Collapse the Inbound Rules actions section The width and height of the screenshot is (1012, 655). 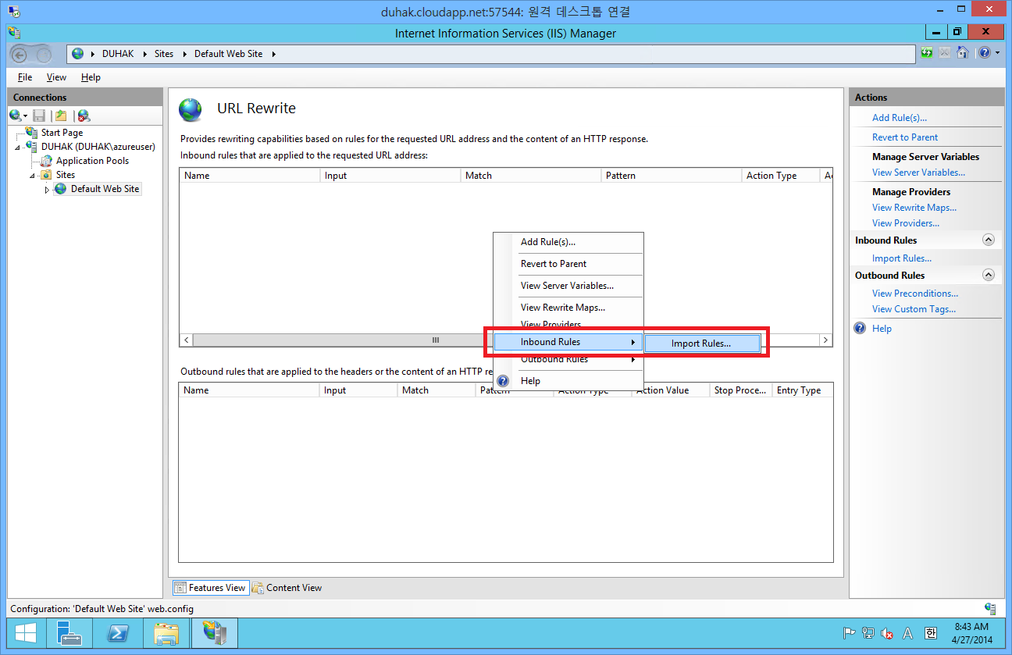point(989,240)
